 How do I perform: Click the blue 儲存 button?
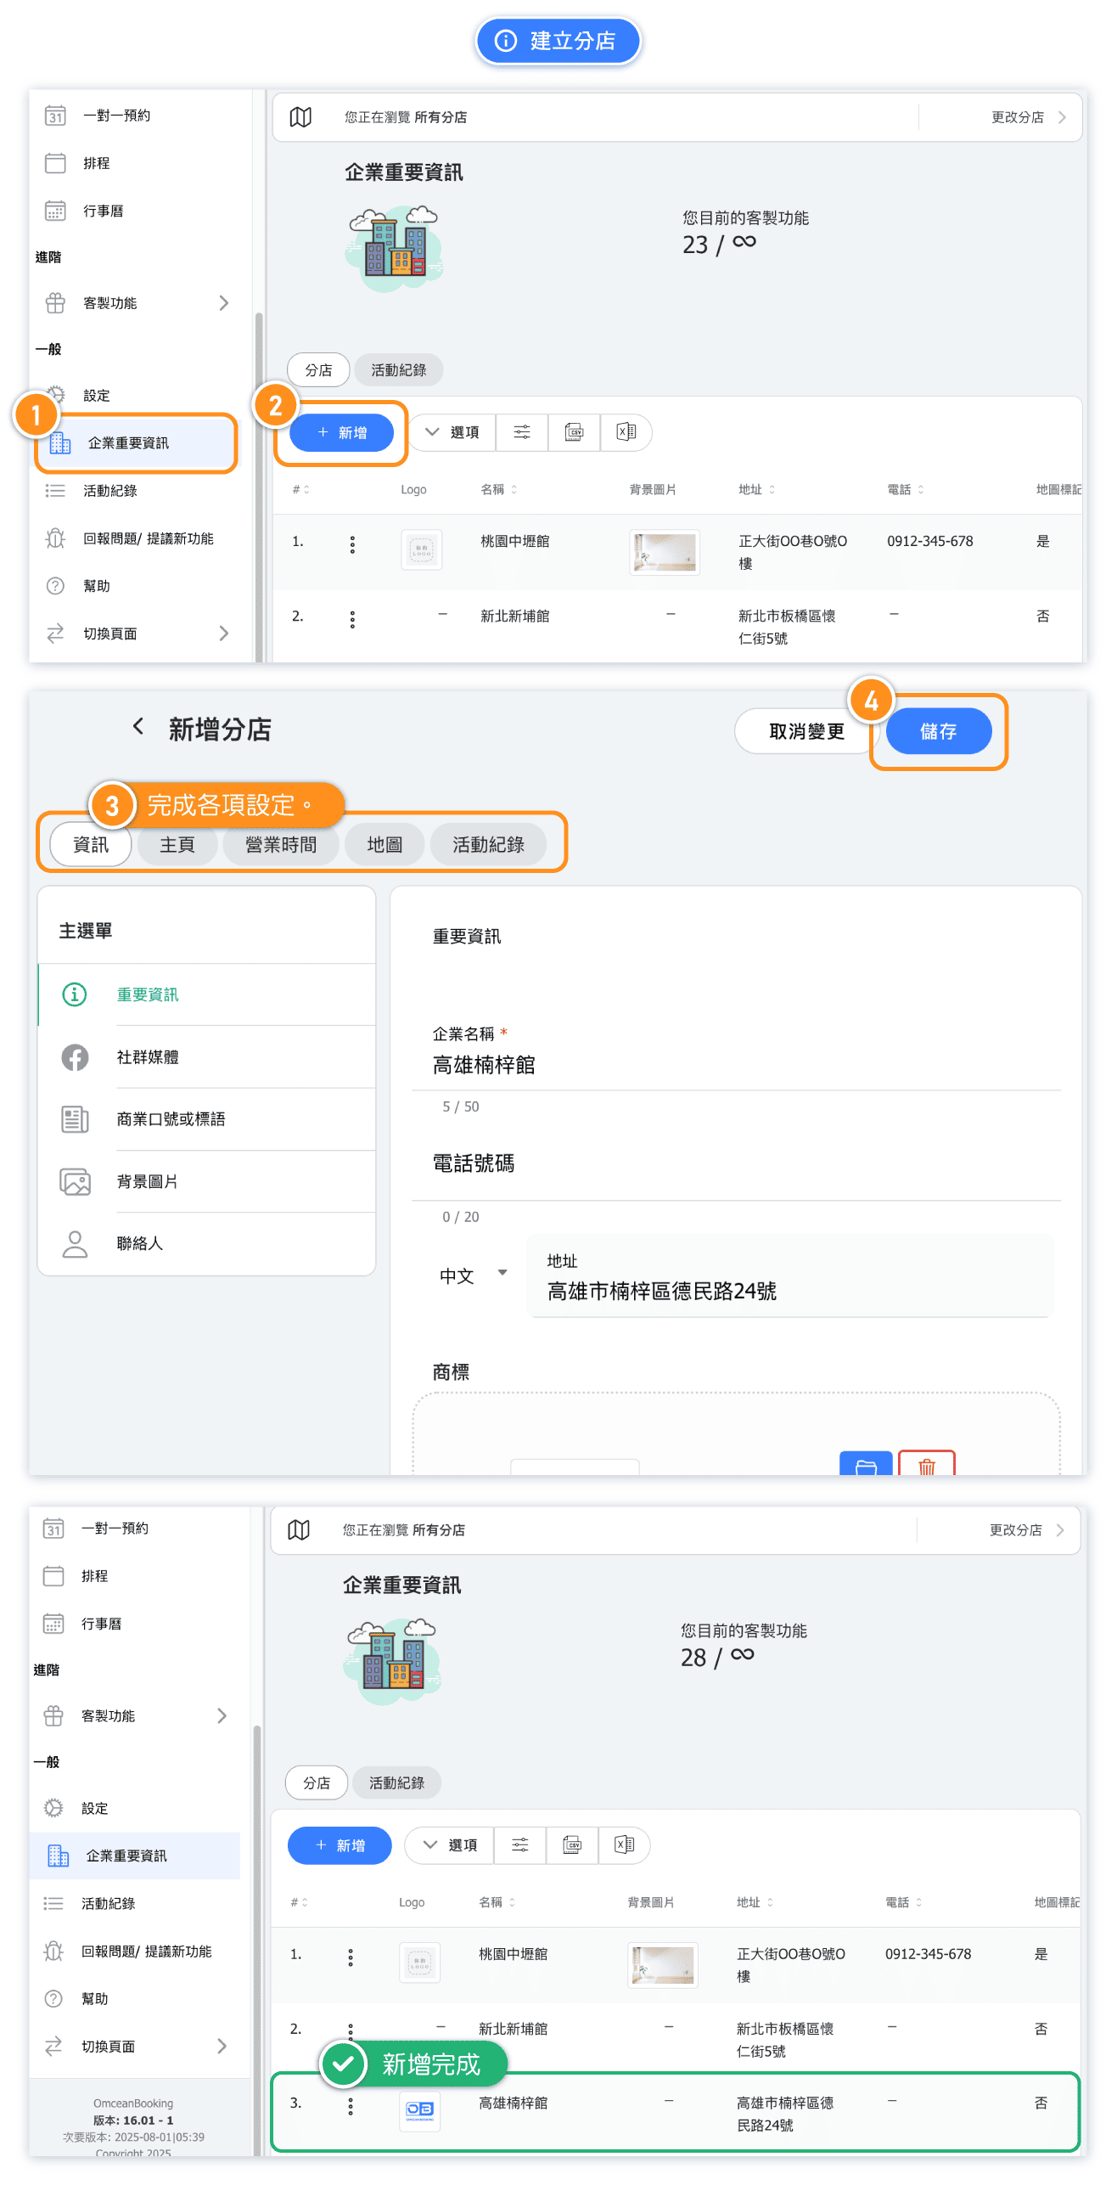[x=938, y=731]
